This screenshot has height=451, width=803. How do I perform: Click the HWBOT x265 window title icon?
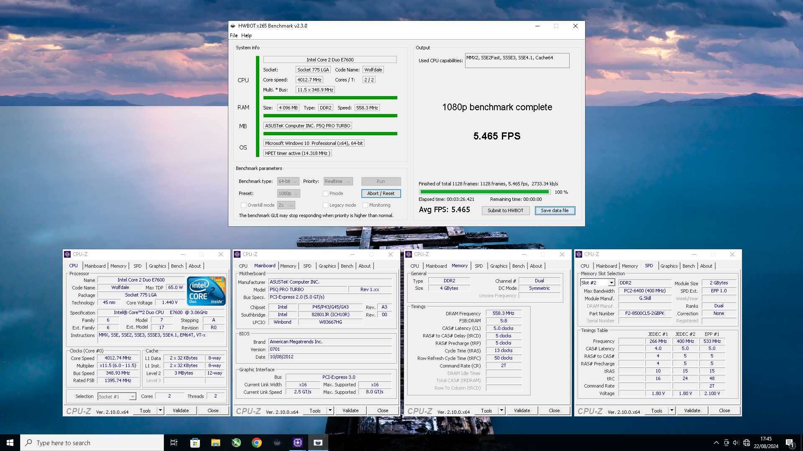tap(233, 26)
